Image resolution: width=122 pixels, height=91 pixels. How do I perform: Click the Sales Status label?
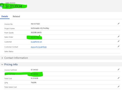click(x=9, y=52)
